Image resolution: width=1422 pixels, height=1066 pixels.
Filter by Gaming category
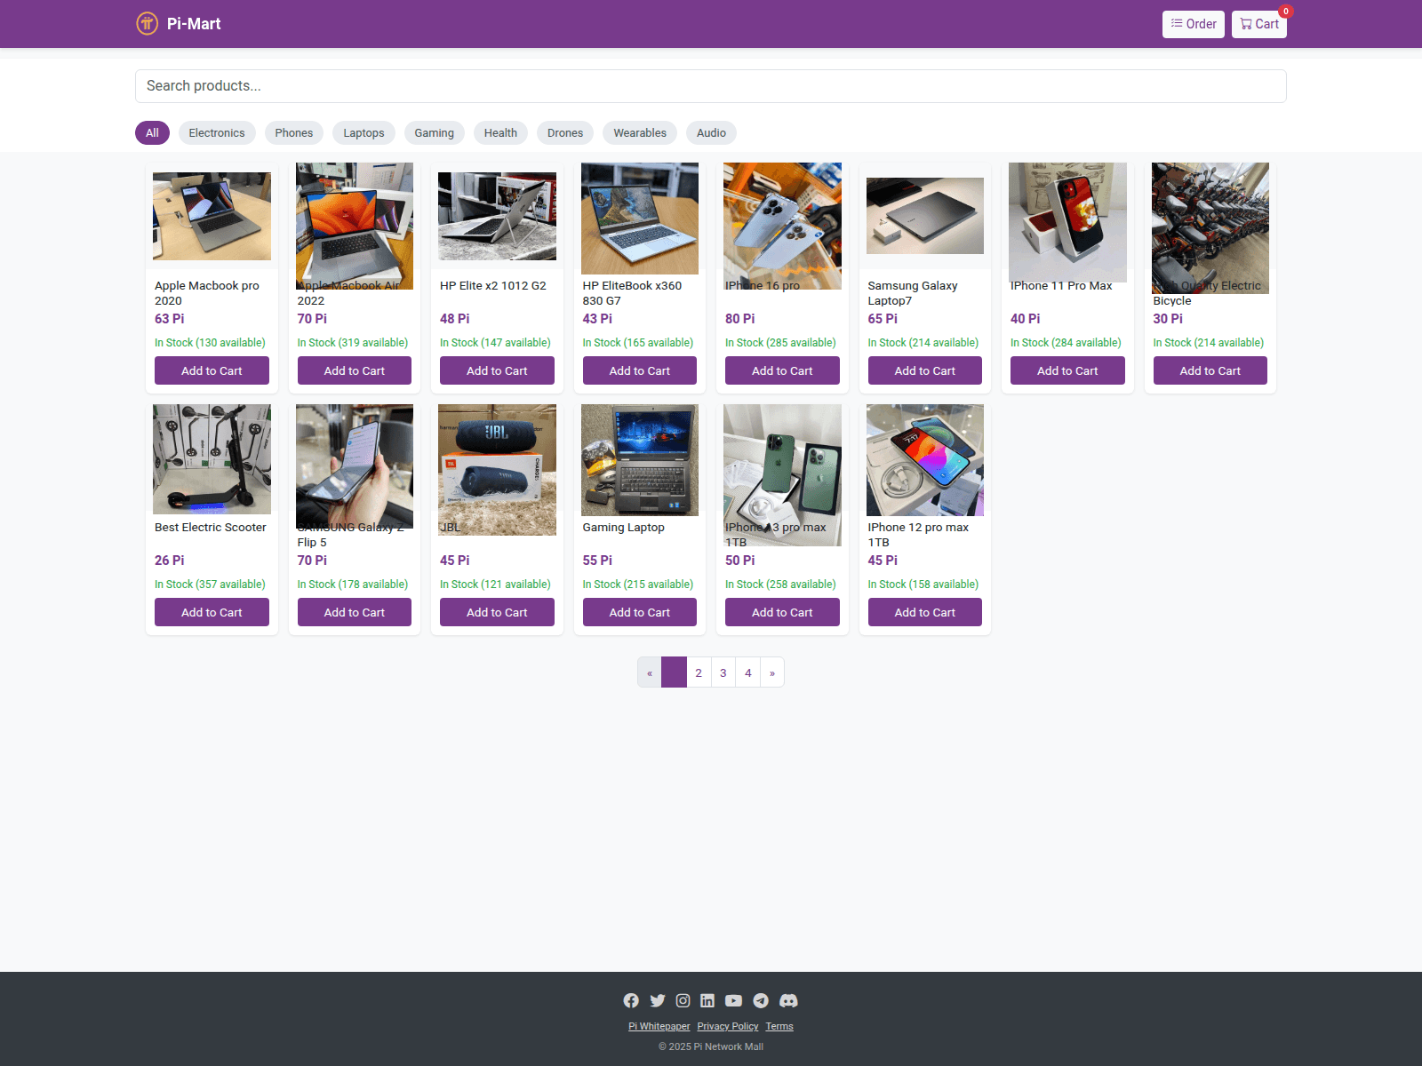(x=435, y=133)
